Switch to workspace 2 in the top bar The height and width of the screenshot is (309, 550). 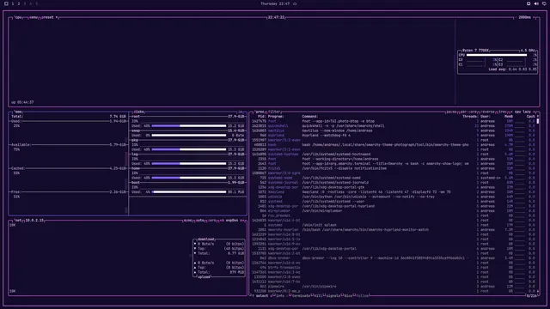click(x=19, y=3)
